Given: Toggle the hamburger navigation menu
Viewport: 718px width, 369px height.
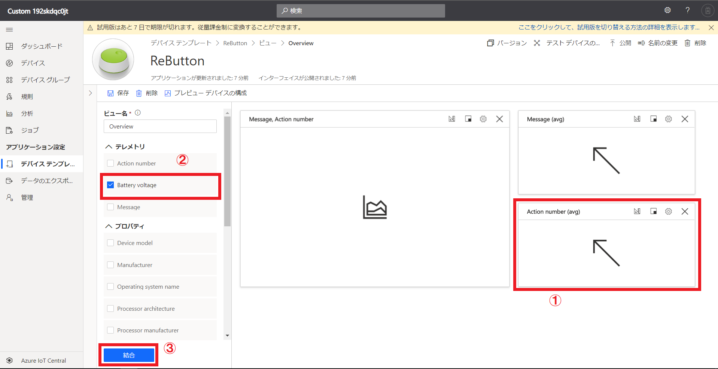Looking at the screenshot, I should [x=10, y=30].
